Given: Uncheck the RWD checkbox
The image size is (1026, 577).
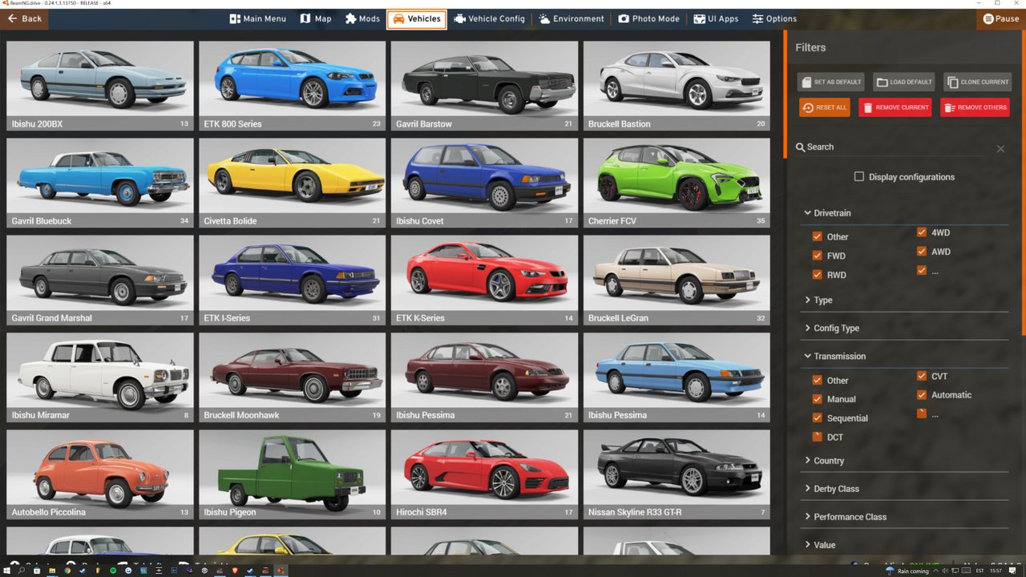Looking at the screenshot, I should coord(818,275).
